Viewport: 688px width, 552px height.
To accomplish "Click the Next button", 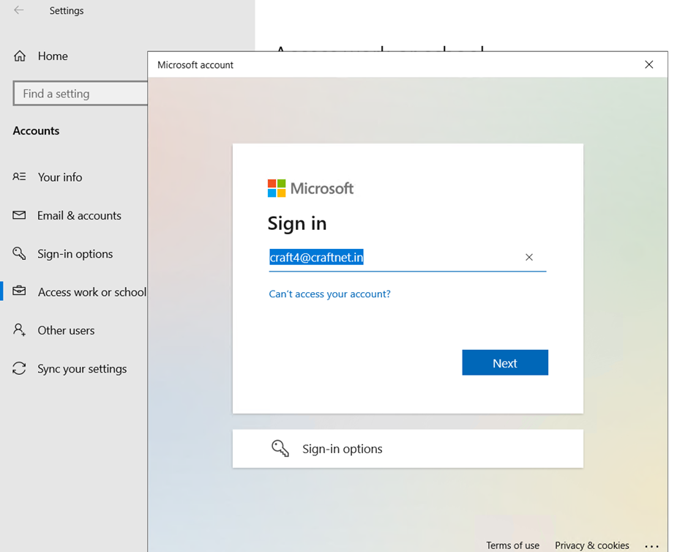I will click(505, 362).
